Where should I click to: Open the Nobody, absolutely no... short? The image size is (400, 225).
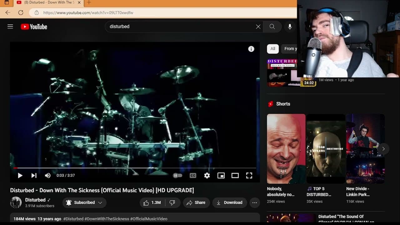point(286,149)
